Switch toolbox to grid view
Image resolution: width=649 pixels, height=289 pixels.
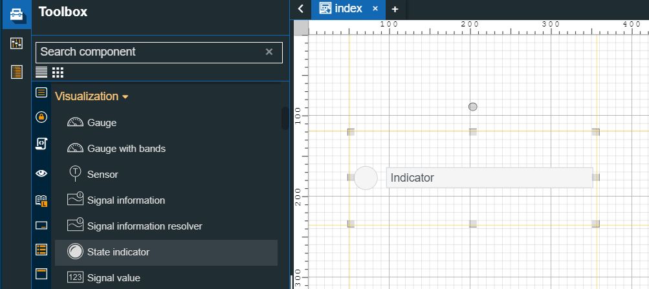[x=58, y=72]
